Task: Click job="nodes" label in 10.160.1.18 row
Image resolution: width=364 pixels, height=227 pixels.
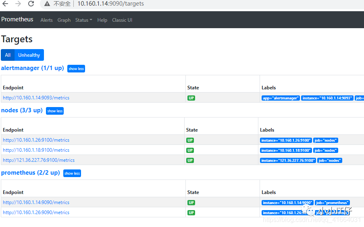Action: 326,150
